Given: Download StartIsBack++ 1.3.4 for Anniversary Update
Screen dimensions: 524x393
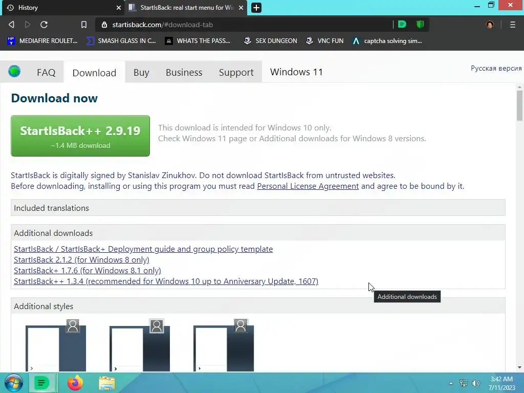Looking at the screenshot, I should coord(166,281).
